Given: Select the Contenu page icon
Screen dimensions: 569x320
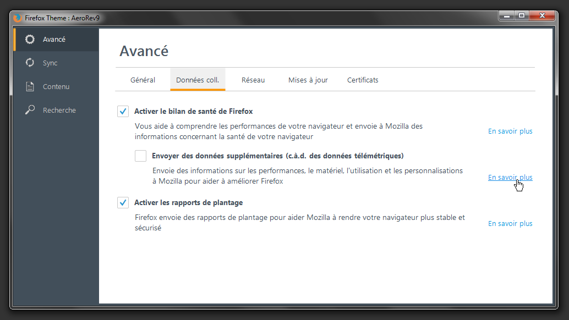Looking at the screenshot, I should (30, 86).
